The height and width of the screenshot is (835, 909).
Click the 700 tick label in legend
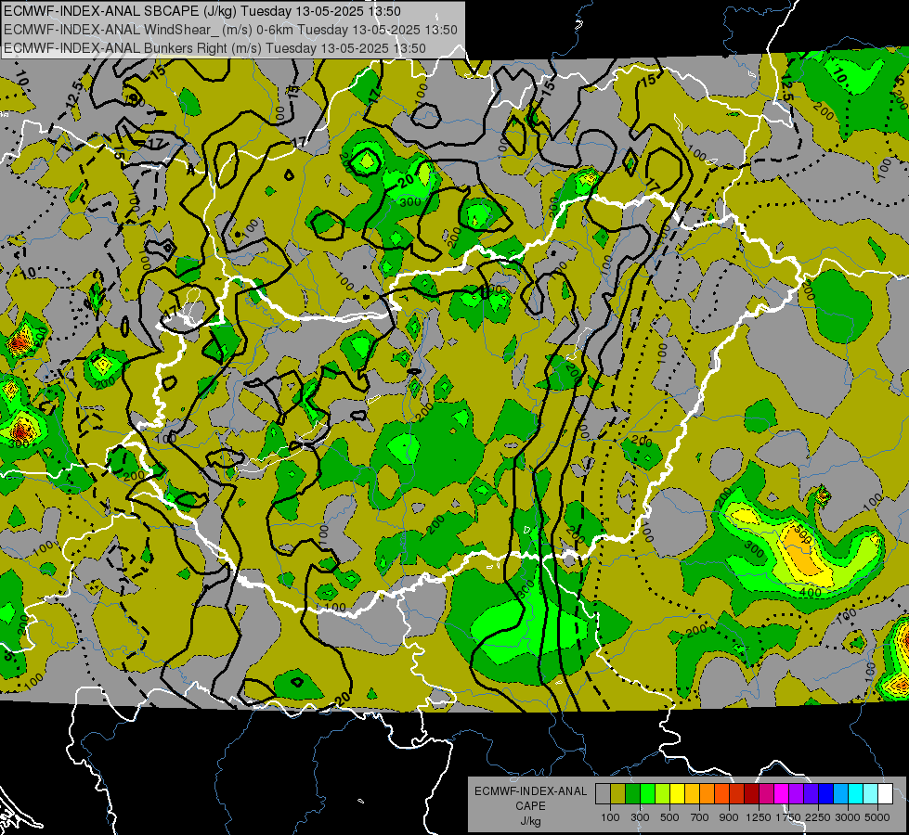coord(700,817)
